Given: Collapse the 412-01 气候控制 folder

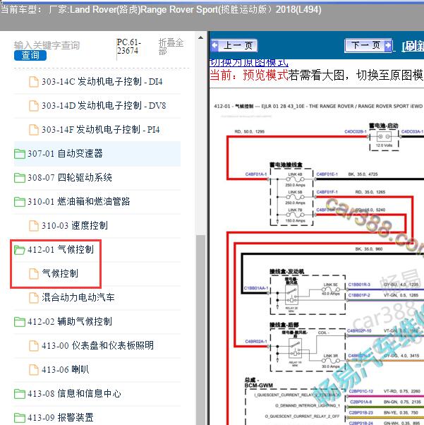Looking at the screenshot, I should tap(61, 250).
